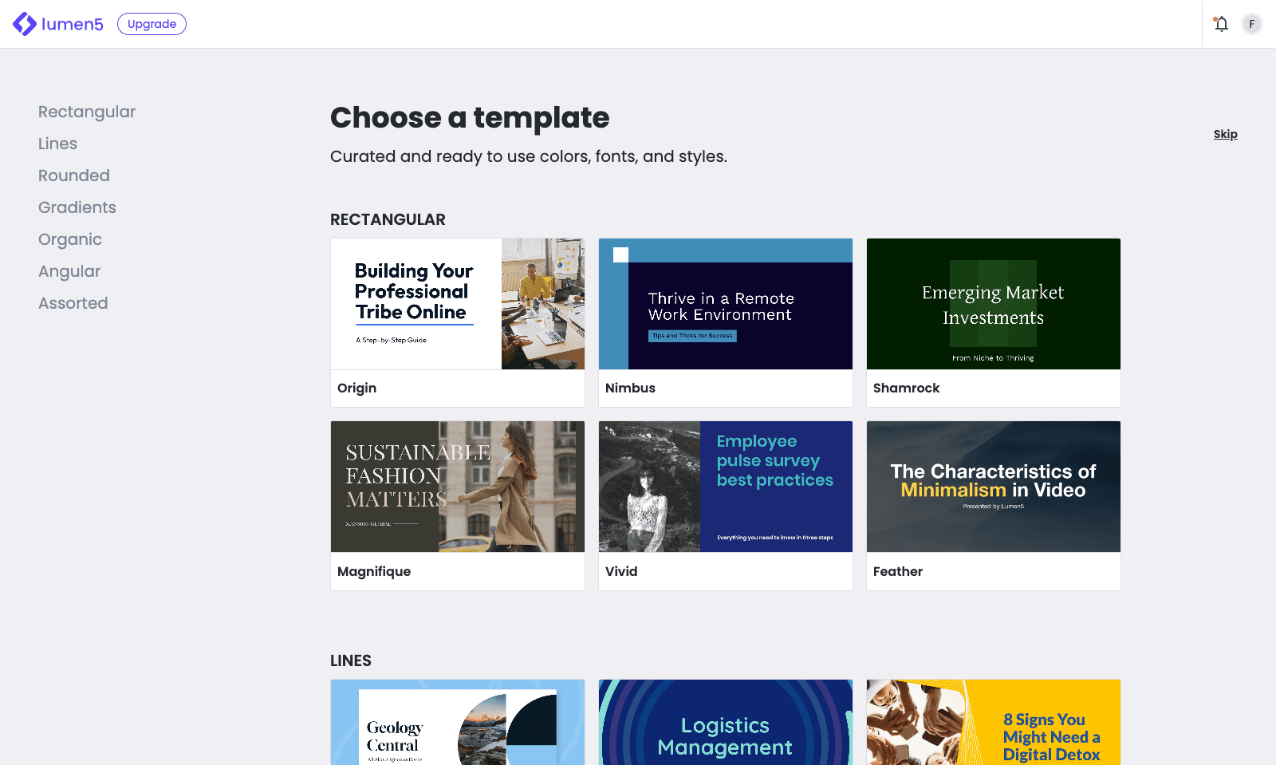Select the Nimbus template thumbnail
Image resolution: width=1276 pixels, height=765 pixels.
coord(726,304)
